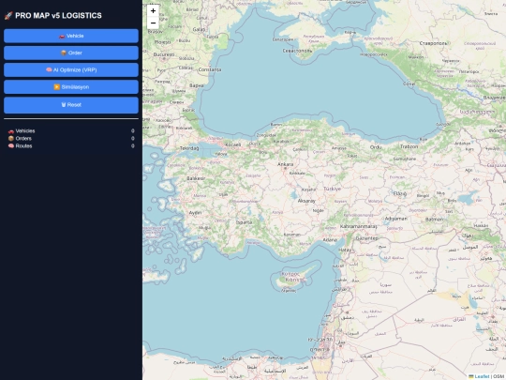The height and width of the screenshot is (380, 506).
Task: Click the Vehicle button
Action: click(71, 36)
